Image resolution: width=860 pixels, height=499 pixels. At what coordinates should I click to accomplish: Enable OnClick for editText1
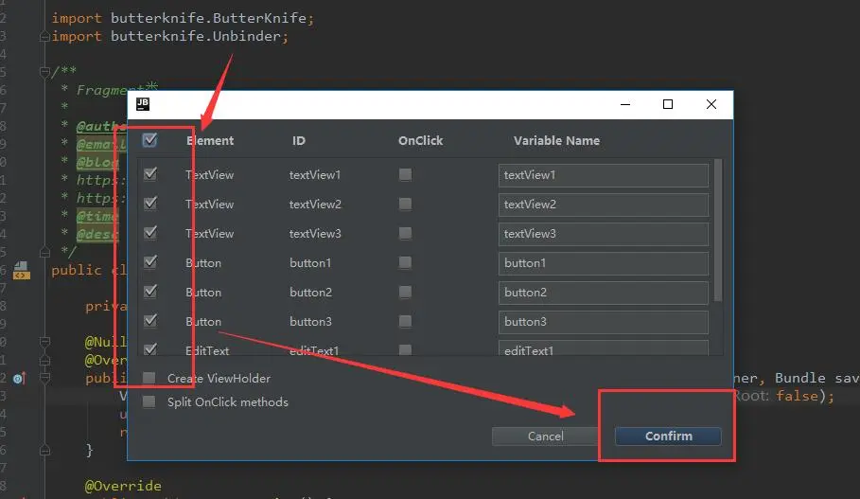pyautogui.click(x=405, y=349)
